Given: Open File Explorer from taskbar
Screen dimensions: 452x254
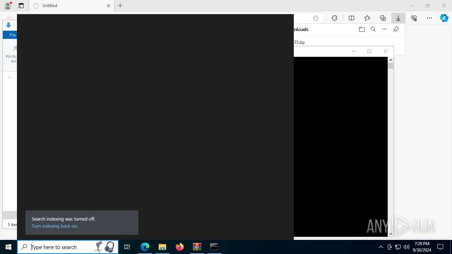Looking at the screenshot, I should pos(162,247).
